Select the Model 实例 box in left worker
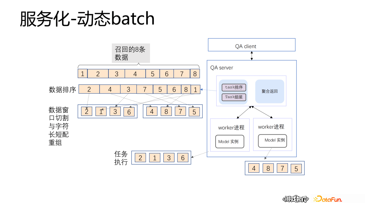This screenshot has height=205, width=365. click(x=229, y=142)
